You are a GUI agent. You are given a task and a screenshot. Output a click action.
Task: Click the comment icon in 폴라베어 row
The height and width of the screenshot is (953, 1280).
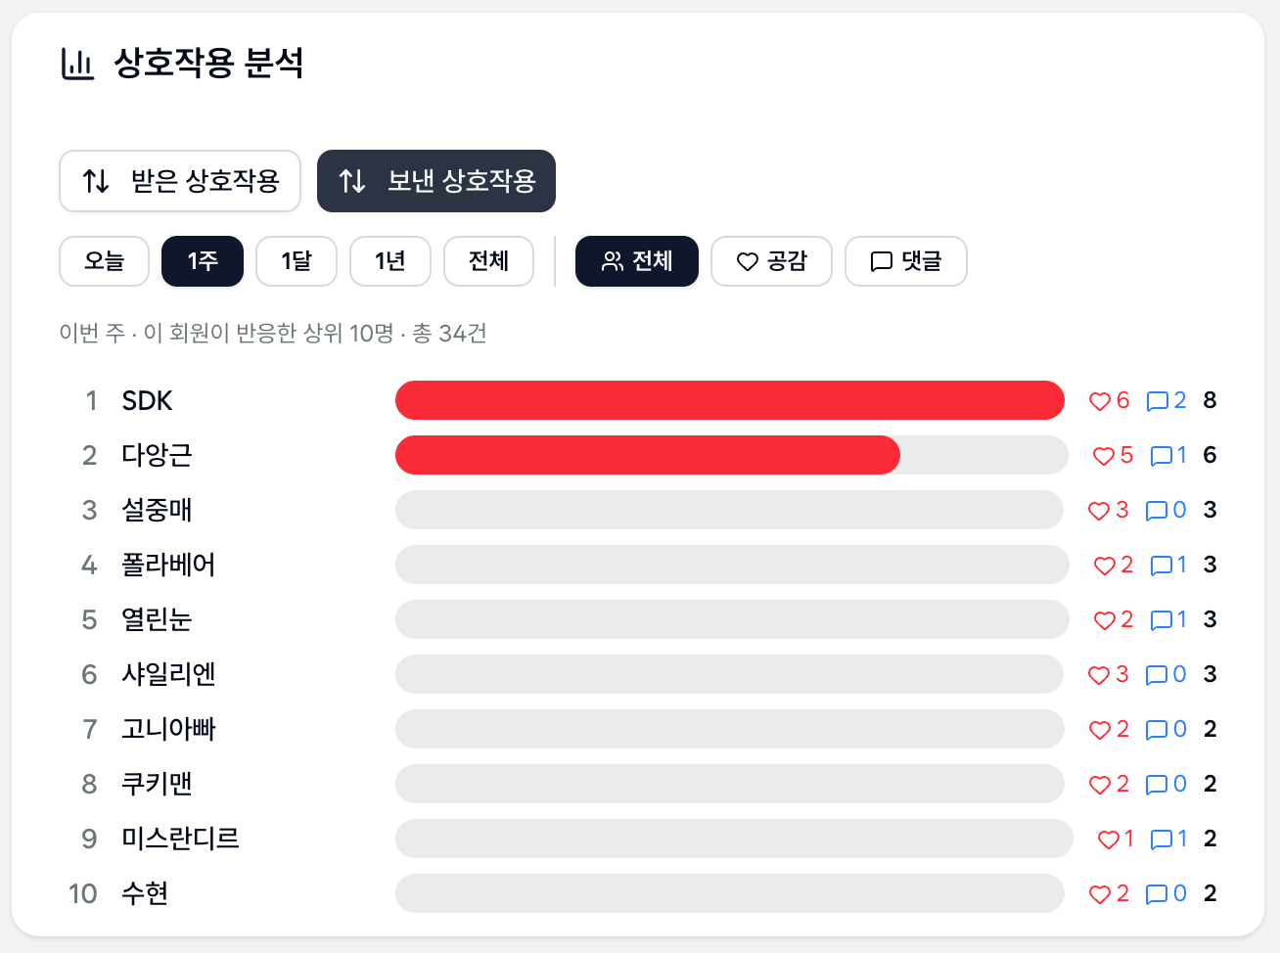point(1162,566)
